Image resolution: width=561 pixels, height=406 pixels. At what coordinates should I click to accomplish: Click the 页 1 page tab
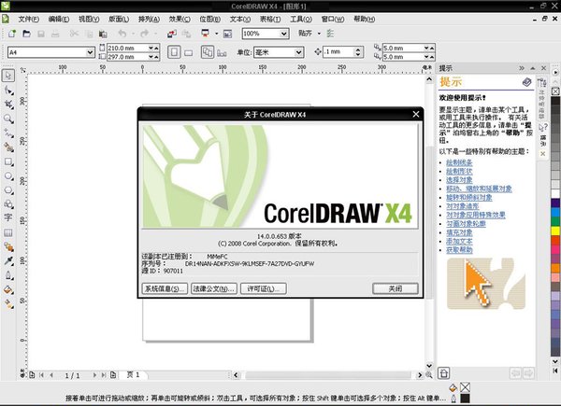point(133,374)
